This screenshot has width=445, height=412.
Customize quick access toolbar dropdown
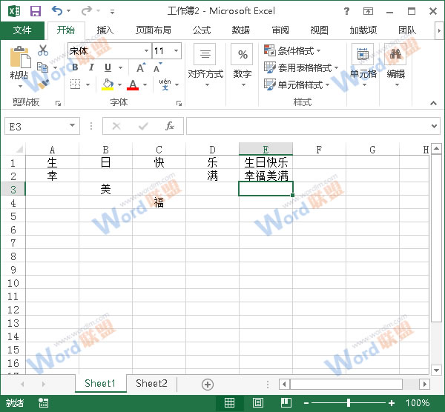(113, 12)
